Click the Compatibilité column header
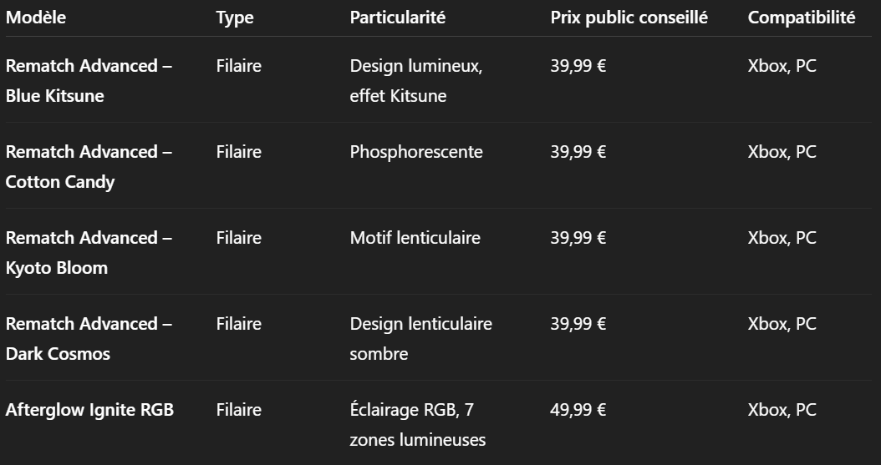The image size is (881, 465). point(801,18)
